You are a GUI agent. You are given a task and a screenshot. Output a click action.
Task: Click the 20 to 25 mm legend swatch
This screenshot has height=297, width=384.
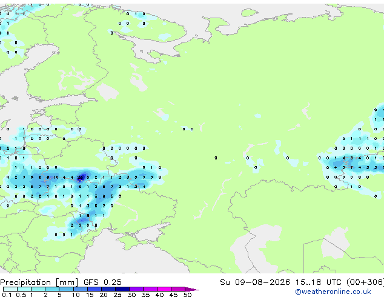coord(108,289)
